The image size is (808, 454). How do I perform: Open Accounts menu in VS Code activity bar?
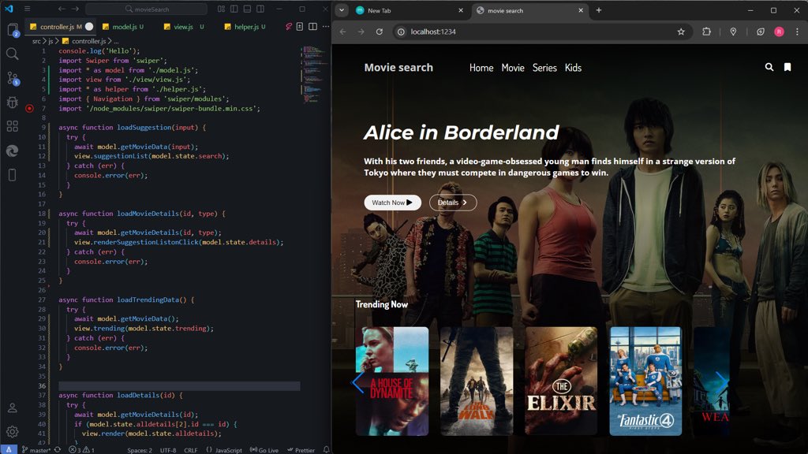tap(13, 408)
